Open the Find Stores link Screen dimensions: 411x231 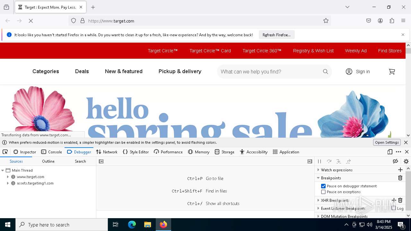[390, 51]
